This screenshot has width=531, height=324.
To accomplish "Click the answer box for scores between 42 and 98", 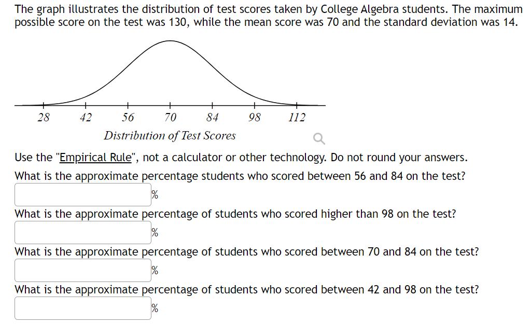I will [x=82, y=308].
